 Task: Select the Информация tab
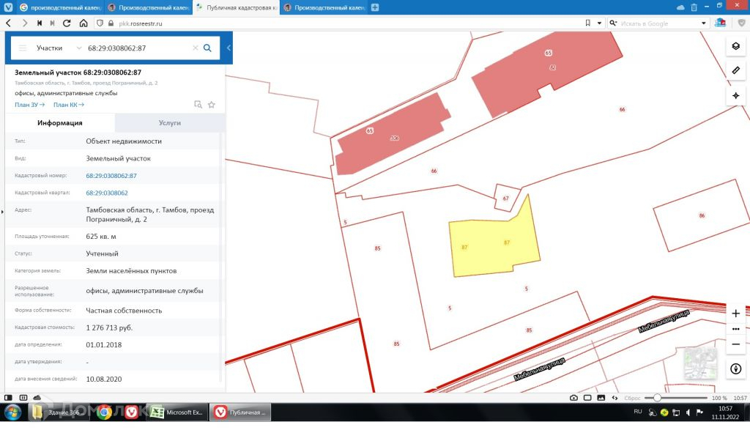(60, 123)
